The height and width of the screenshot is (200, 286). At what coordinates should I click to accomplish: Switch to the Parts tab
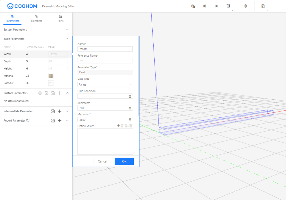(x=60, y=19)
